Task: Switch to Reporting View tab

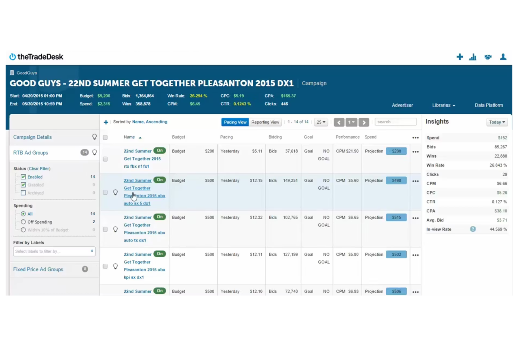Action: click(265, 122)
